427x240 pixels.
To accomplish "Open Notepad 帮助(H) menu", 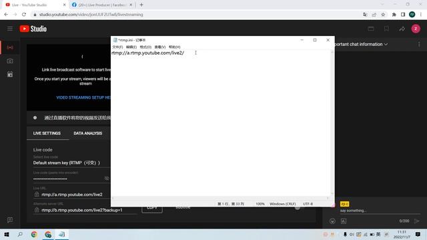I will [174, 47].
